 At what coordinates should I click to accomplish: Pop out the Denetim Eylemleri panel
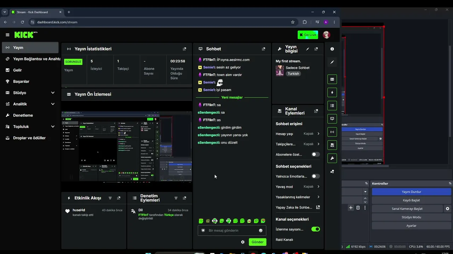[184, 198]
